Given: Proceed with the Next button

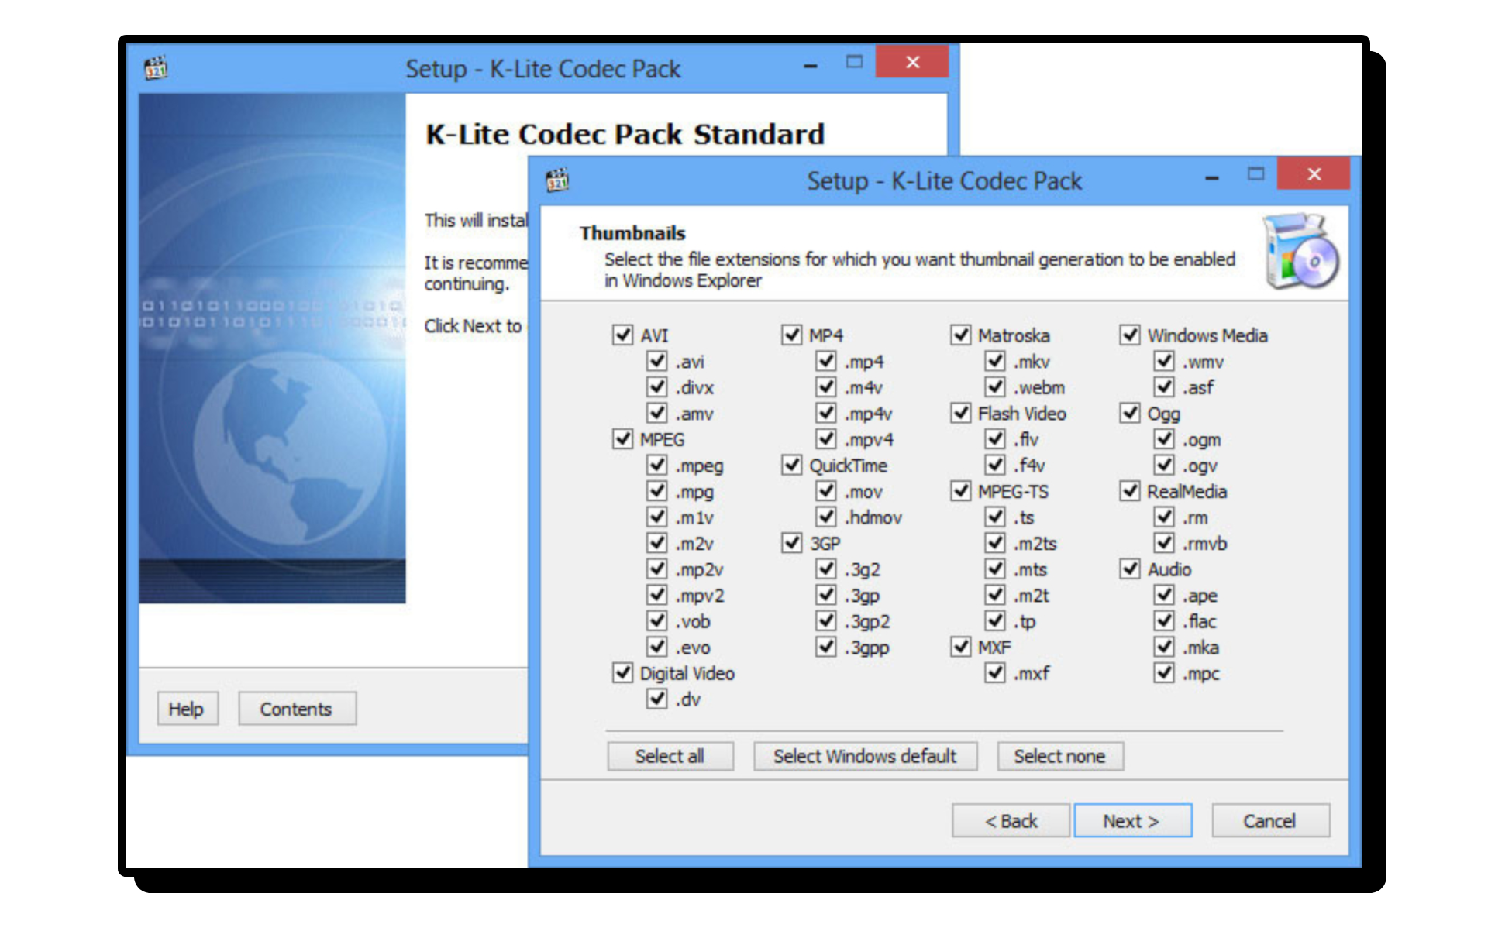Looking at the screenshot, I should [x=1131, y=821].
